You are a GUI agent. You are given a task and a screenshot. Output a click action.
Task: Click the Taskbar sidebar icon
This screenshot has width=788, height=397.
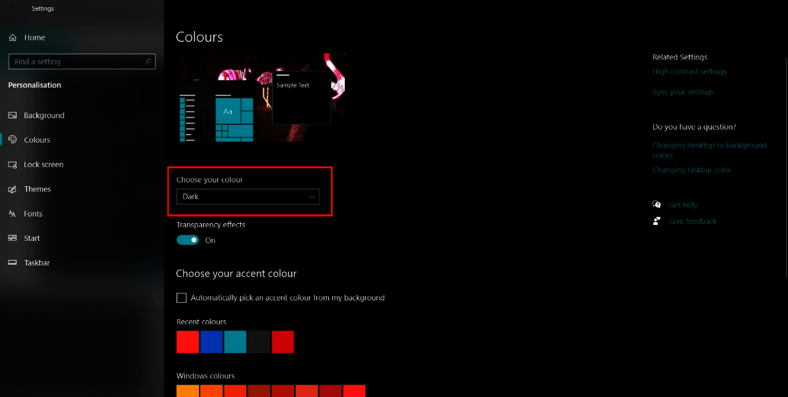tap(13, 262)
